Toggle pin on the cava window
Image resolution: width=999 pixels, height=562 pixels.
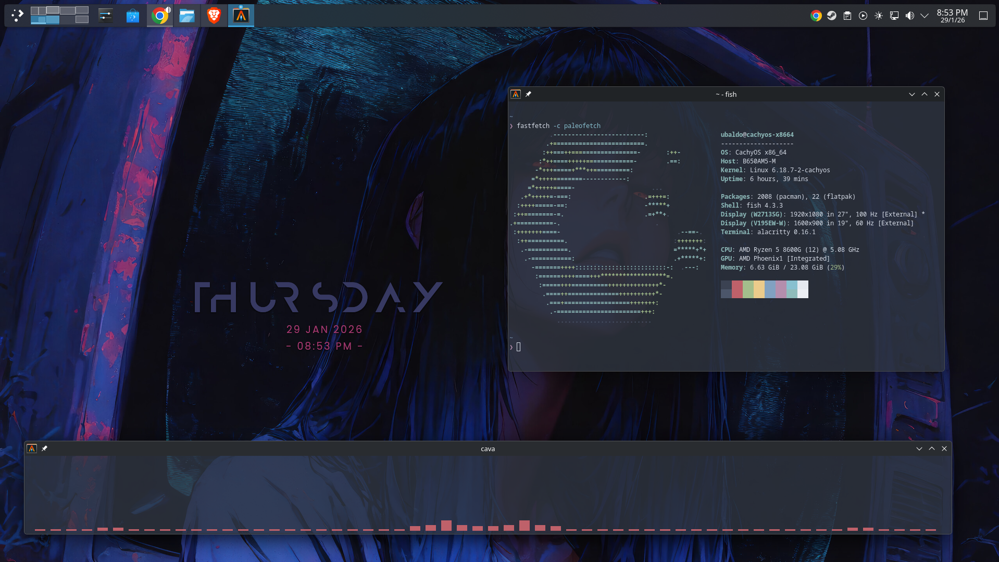coord(44,449)
